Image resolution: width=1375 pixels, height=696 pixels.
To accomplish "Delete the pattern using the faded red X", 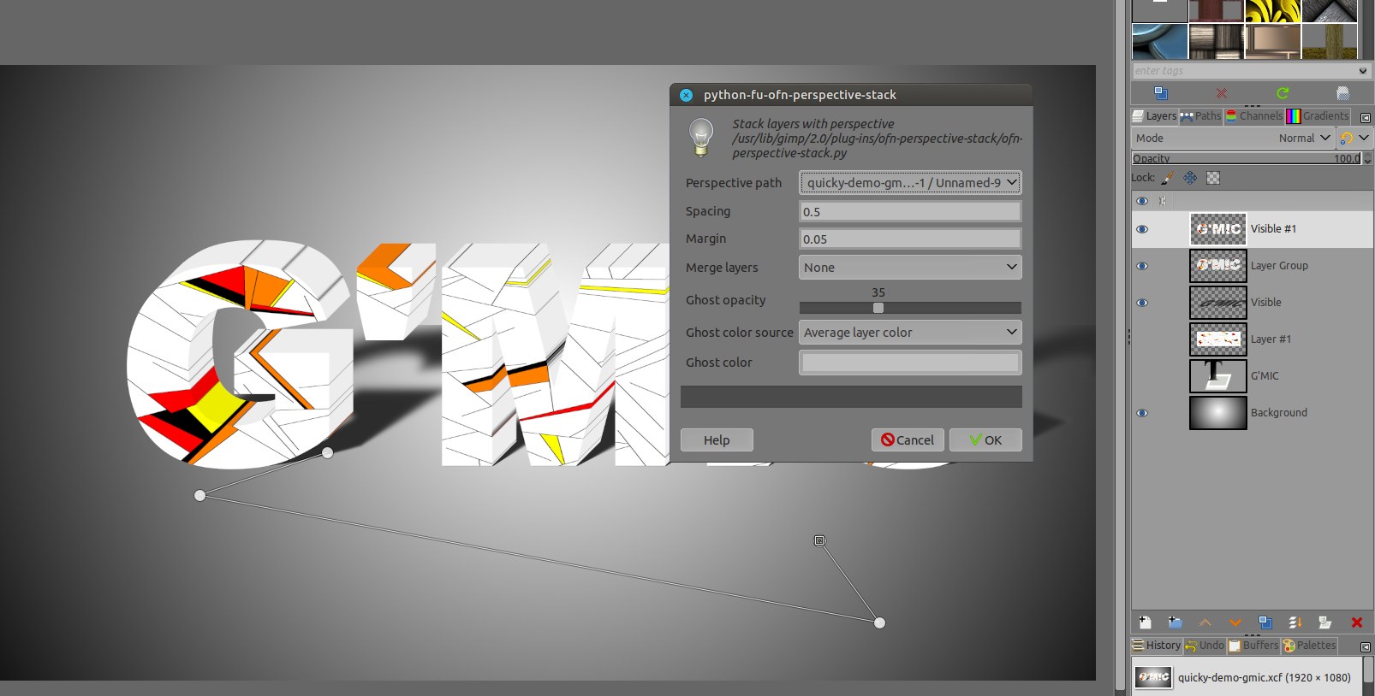I will [1222, 93].
